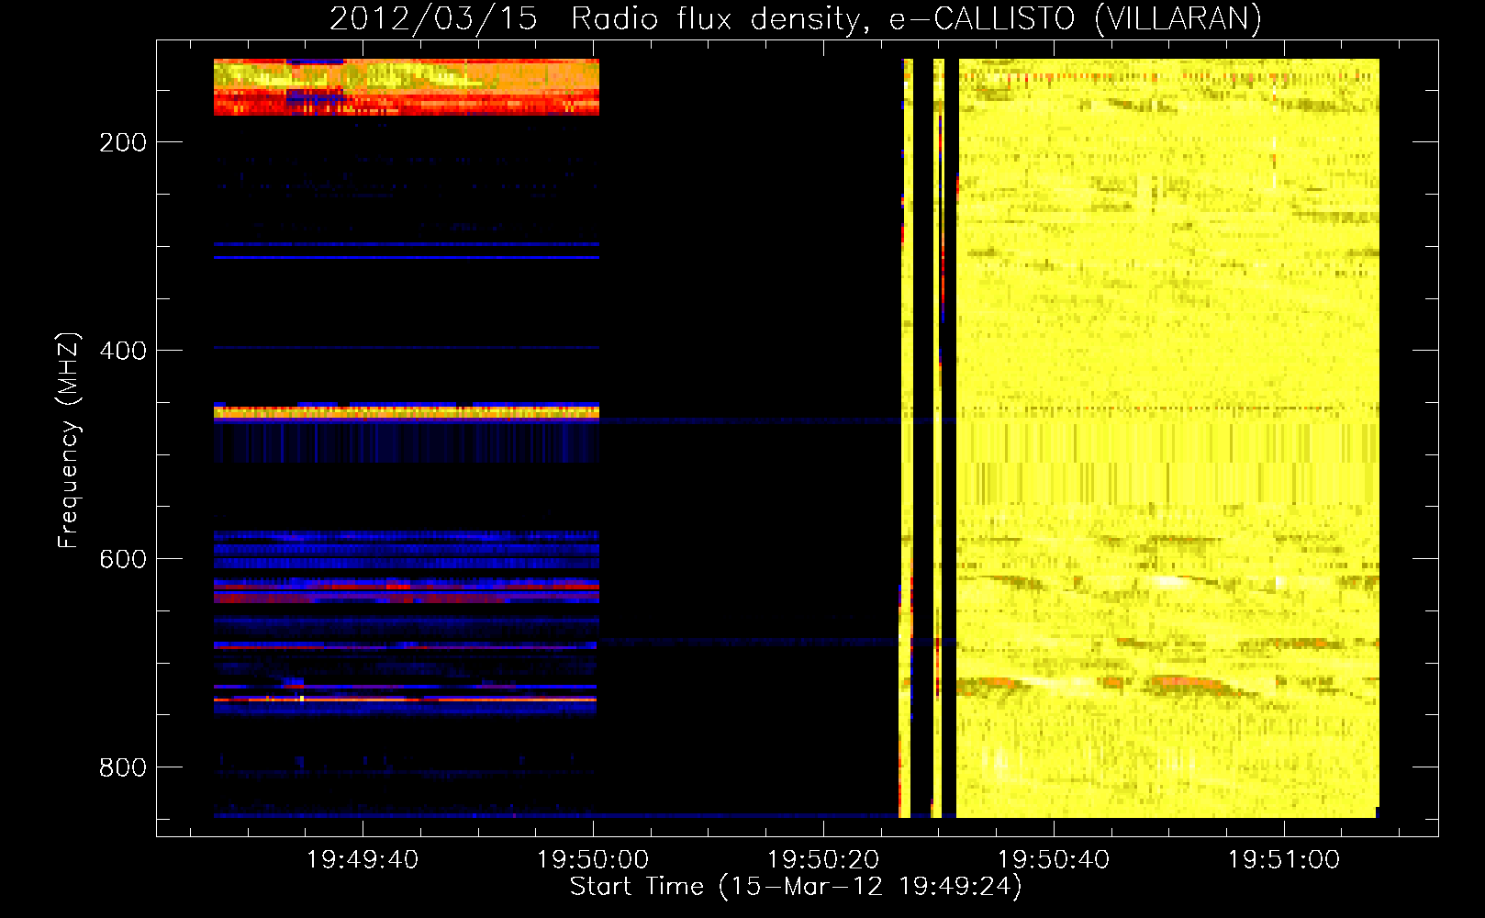Click the 800 frequency tick label
This screenshot has width=1485, height=918.
[x=123, y=767]
